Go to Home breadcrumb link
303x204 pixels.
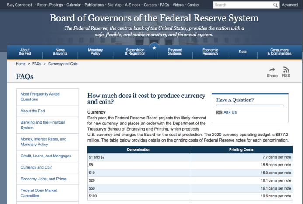click(21, 64)
